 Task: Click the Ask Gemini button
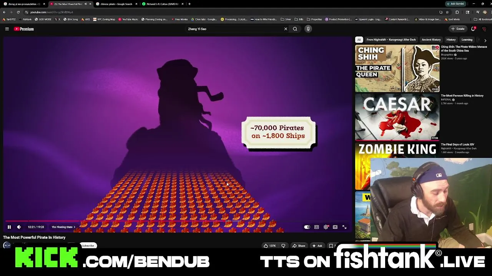455,4
